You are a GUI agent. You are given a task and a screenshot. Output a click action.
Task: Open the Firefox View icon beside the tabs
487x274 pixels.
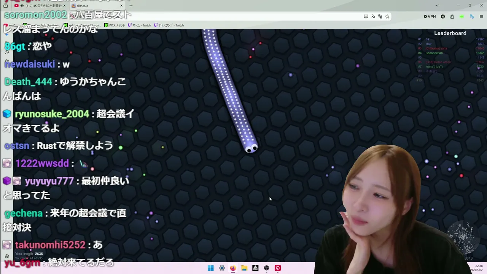pos(5,6)
